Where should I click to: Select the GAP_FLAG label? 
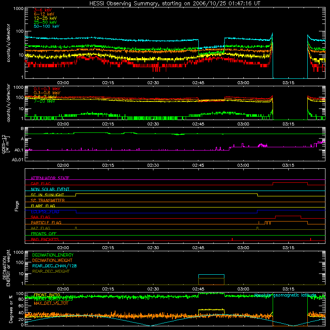click(40, 184)
